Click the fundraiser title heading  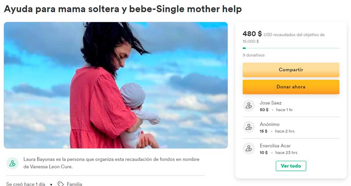point(123,9)
